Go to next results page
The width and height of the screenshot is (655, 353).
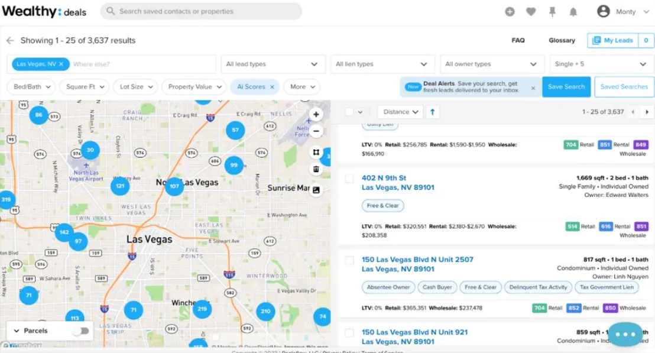tap(647, 112)
